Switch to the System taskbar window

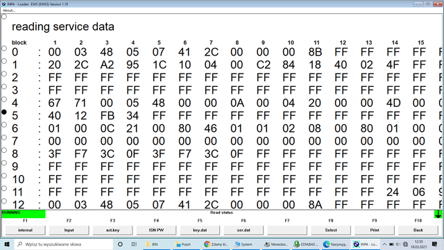tap(246, 244)
